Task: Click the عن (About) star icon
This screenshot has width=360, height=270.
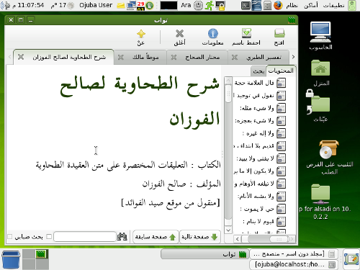Action: pos(141,37)
